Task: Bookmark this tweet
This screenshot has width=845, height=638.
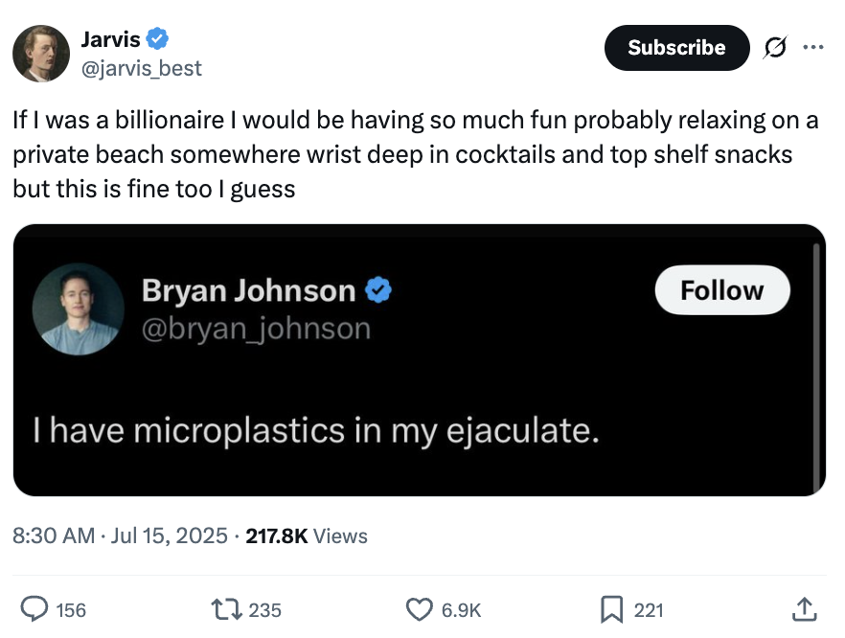Action: click(613, 609)
